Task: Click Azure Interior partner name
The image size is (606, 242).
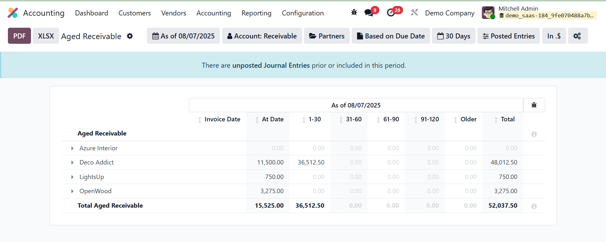Action: click(x=98, y=148)
